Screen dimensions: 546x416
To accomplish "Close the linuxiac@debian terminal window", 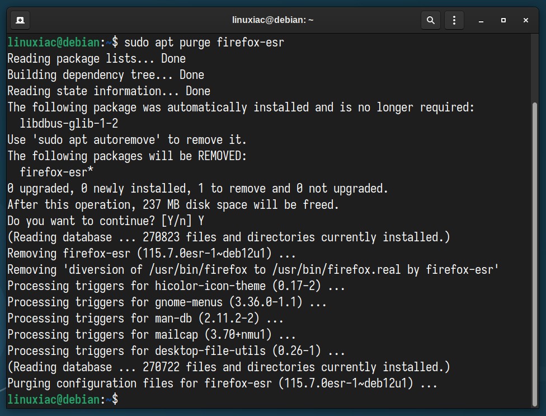I will pos(526,20).
